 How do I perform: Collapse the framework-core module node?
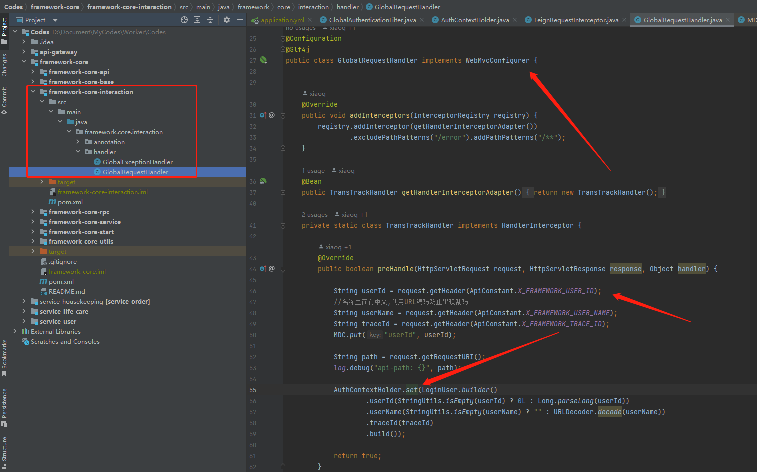24,62
